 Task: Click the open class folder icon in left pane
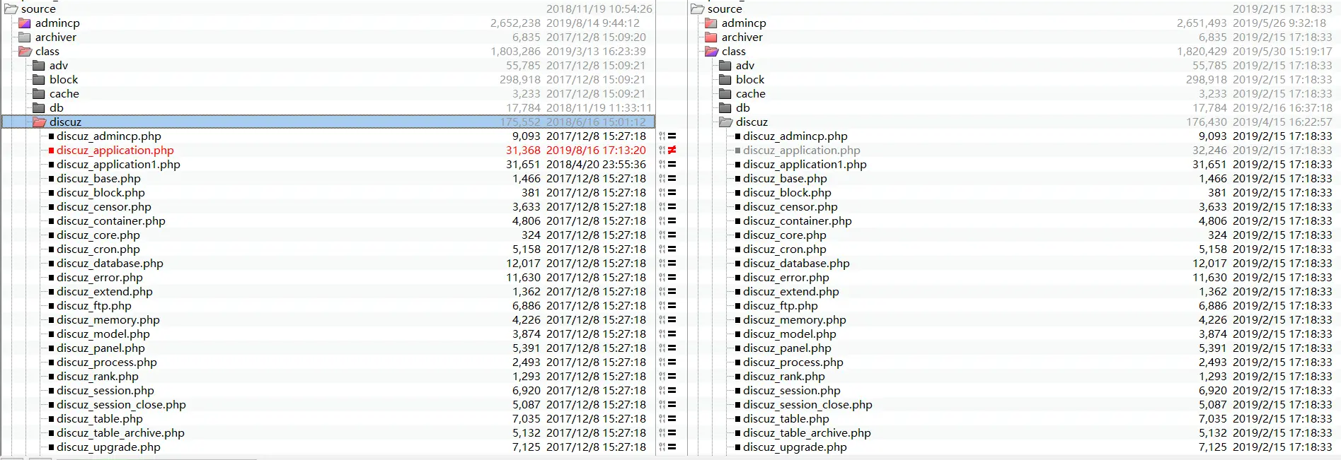click(25, 52)
